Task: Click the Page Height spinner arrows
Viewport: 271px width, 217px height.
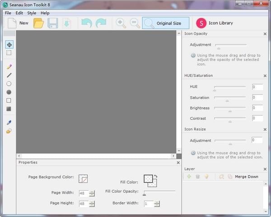Action: click(x=92, y=204)
